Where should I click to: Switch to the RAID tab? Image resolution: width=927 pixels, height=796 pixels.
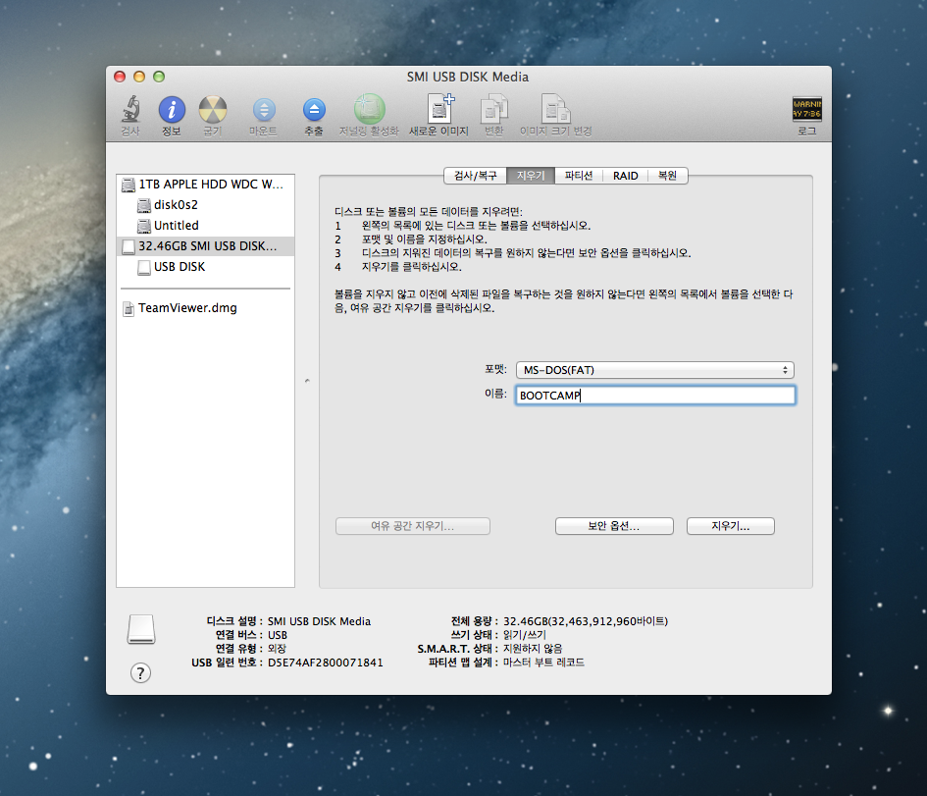(x=626, y=176)
